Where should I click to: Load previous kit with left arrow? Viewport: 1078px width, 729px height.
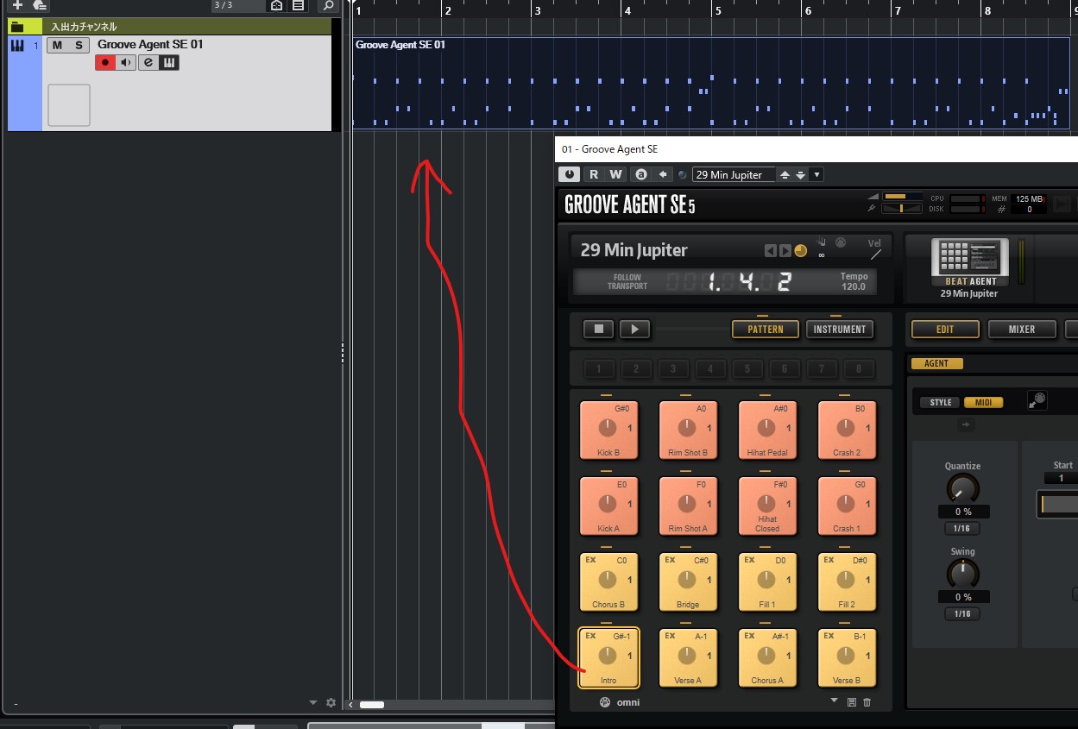[771, 251]
